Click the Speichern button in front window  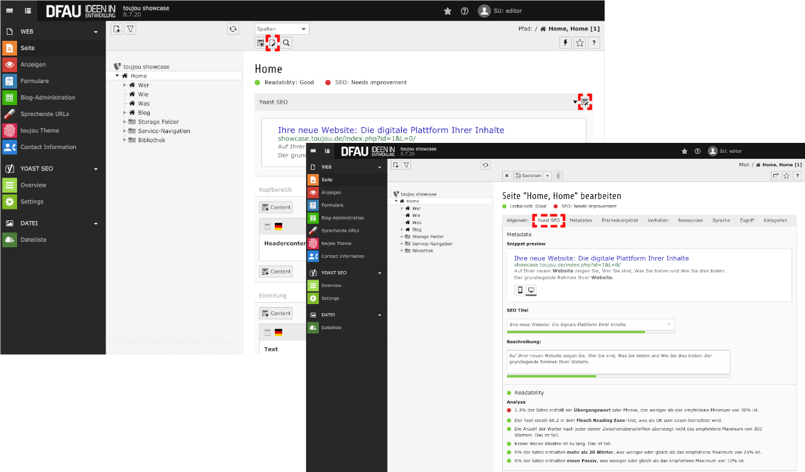pos(529,175)
